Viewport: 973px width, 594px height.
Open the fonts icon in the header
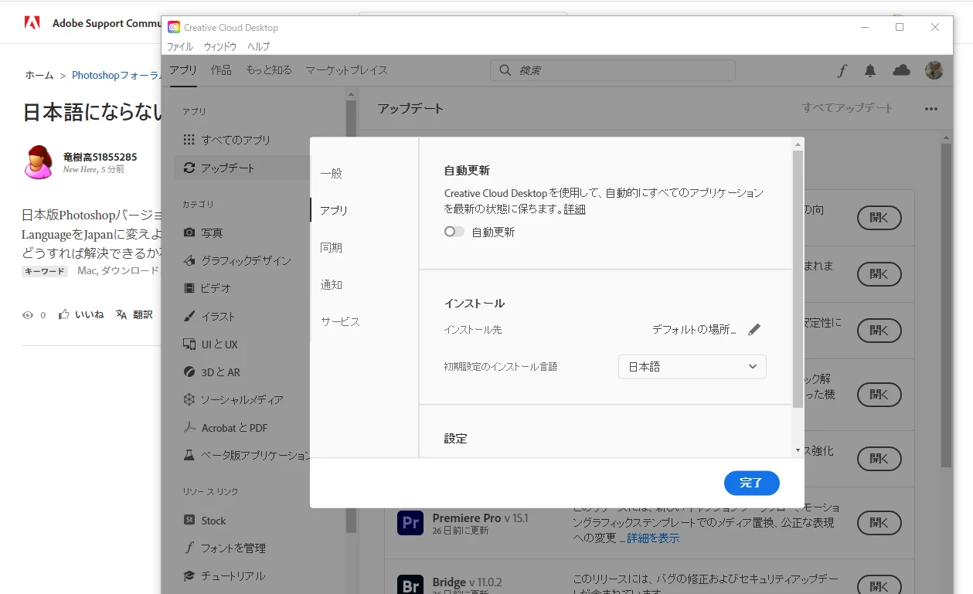pyautogui.click(x=842, y=71)
